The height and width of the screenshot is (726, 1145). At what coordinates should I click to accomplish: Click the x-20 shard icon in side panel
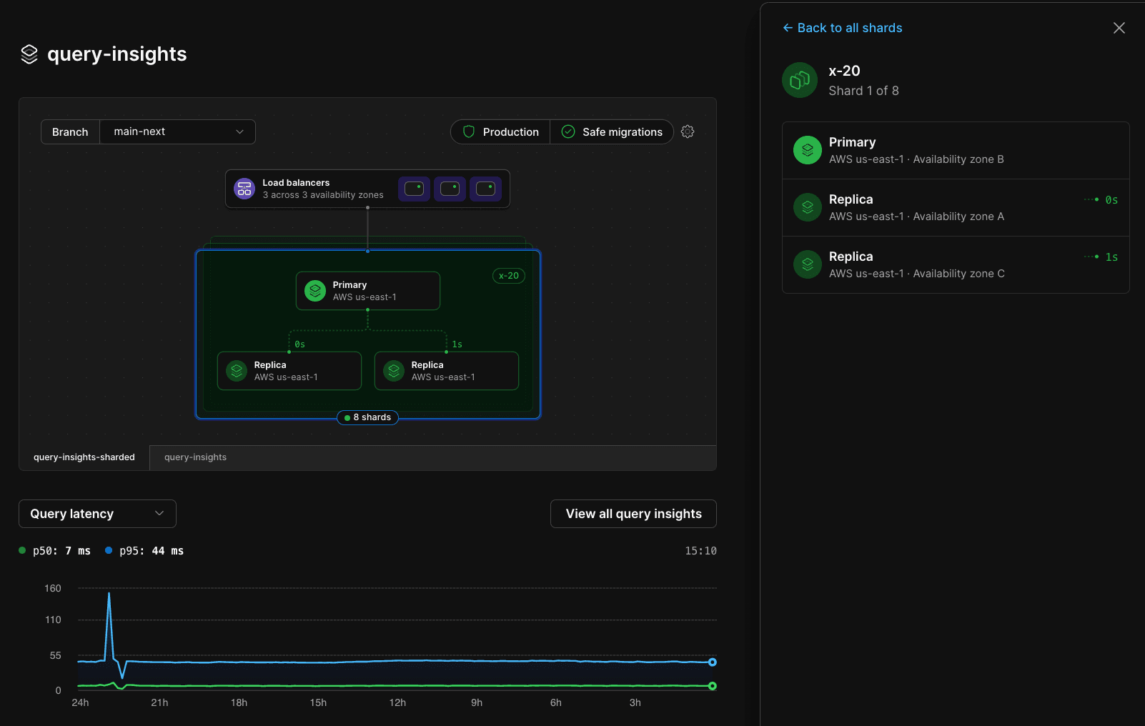click(x=800, y=81)
